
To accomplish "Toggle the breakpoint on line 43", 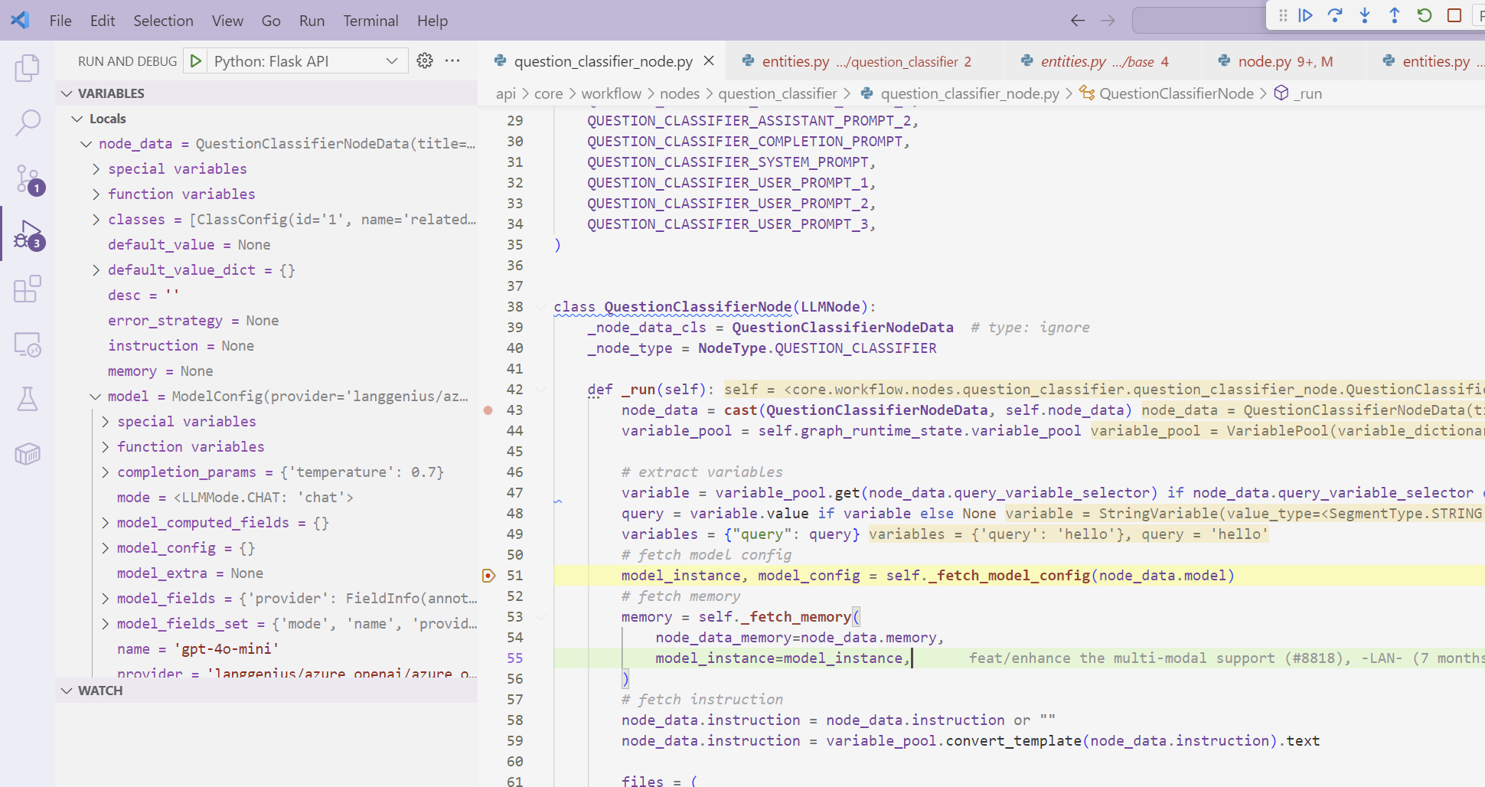I will [x=488, y=410].
